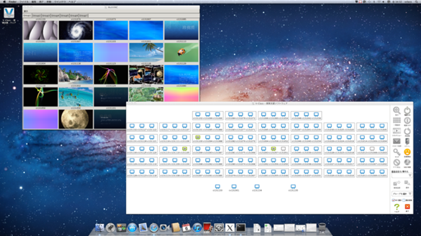This screenshot has width=421, height=236.
Task: Open the Trash in the Dock
Action: [322, 228]
